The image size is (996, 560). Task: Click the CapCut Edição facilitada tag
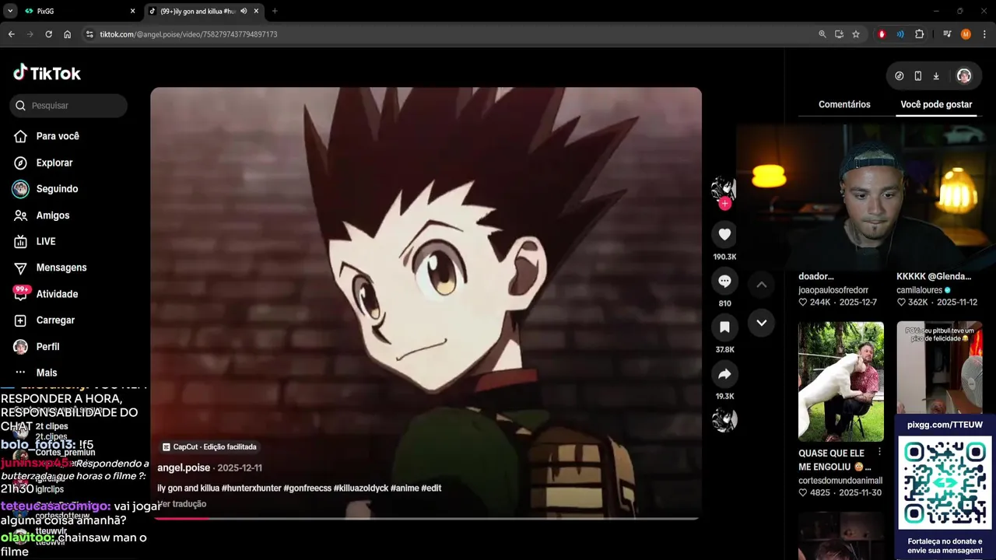click(209, 447)
